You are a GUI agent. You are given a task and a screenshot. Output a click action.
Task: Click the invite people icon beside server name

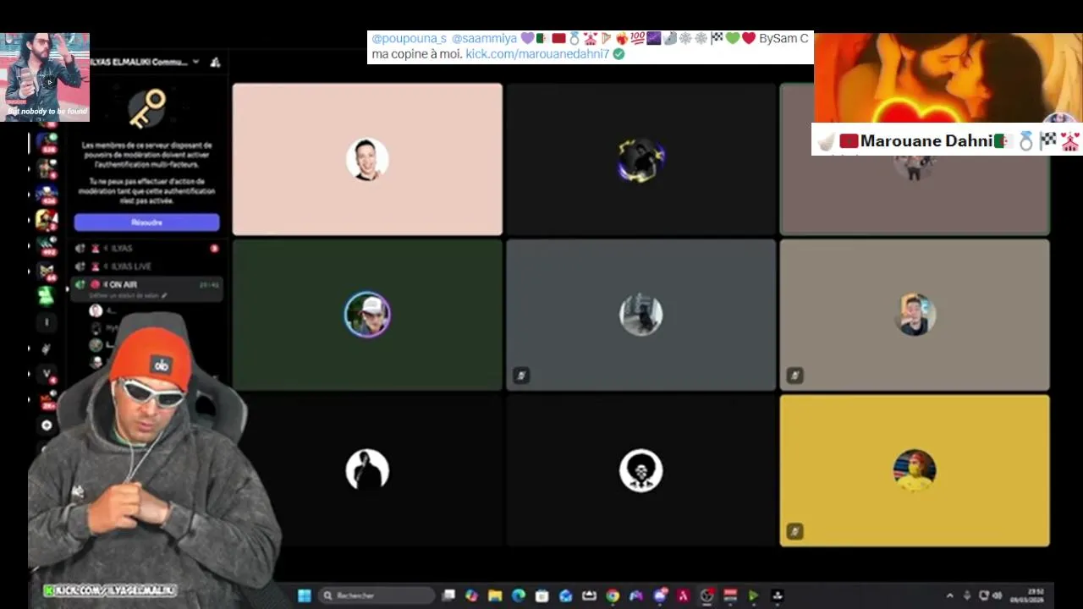[x=215, y=62]
